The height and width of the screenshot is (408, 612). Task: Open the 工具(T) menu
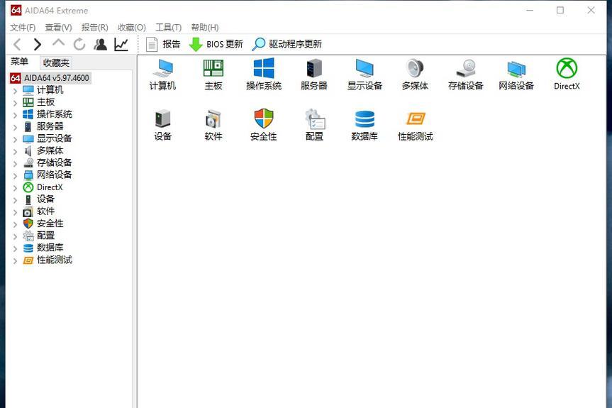[169, 28]
